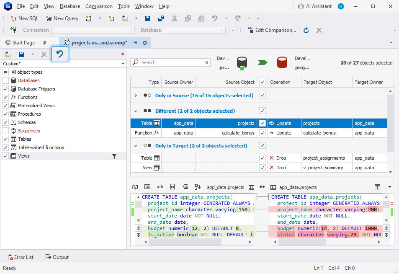Jump to next difference arrow in source pane

click(139, 235)
